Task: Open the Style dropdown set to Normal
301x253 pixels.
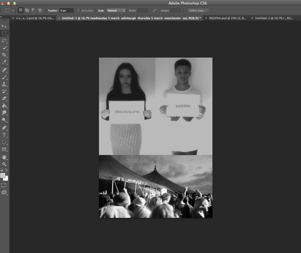Action: 116,11
